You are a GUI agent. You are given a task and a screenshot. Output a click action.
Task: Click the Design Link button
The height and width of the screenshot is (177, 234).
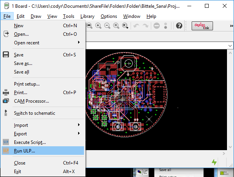203,26
